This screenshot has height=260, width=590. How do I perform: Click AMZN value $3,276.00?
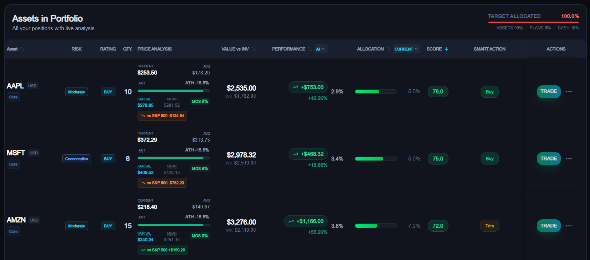click(241, 222)
